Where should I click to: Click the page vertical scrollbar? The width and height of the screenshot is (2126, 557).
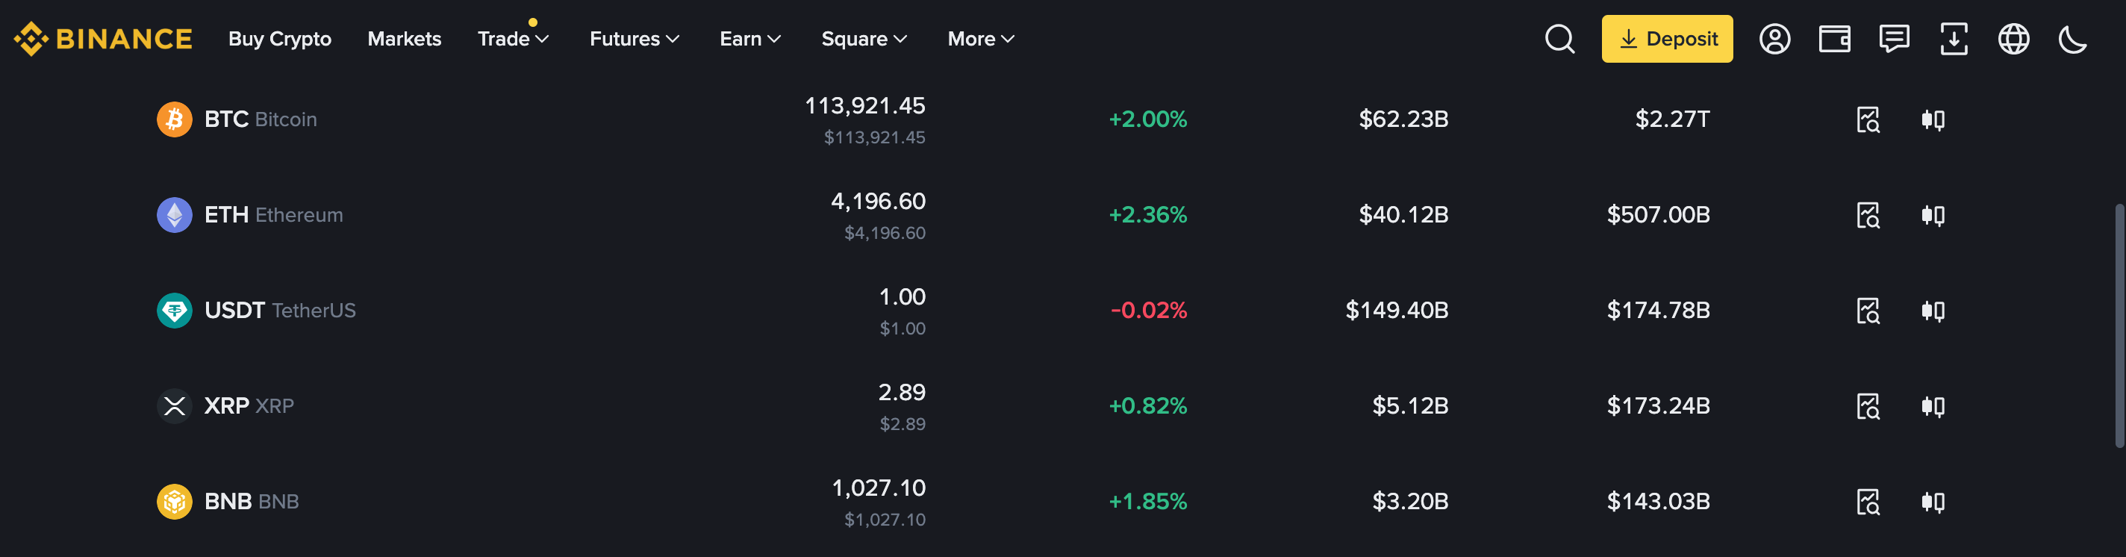tap(2119, 326)
